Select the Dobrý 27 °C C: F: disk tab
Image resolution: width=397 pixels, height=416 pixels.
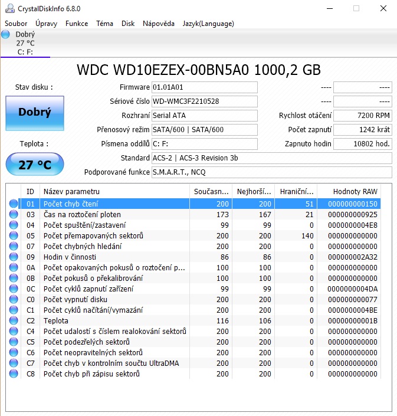(x=25, y=43)
